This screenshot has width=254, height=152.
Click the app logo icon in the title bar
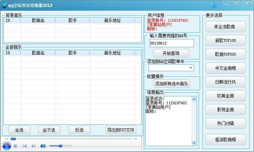point(4,5)
